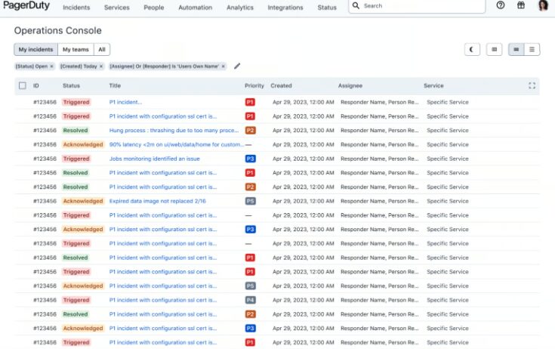Open the Integrations menu
The height and width of the screenshot is (349, 555).
(285, 8)
